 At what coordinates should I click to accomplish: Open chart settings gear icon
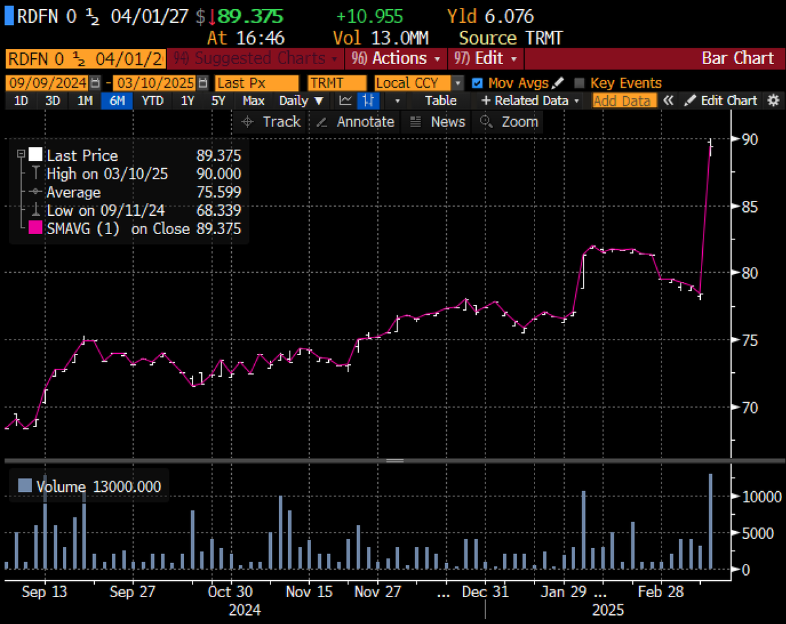pos(774,101)
